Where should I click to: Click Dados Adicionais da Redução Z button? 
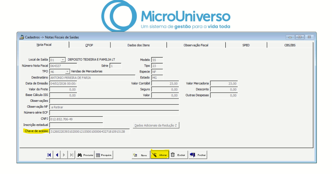156,125
